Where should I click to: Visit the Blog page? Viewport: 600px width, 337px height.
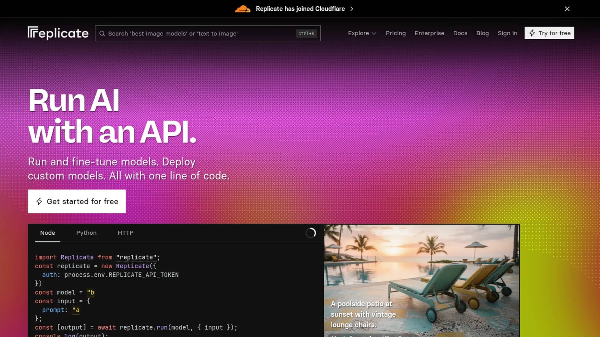tap(482, 33)
